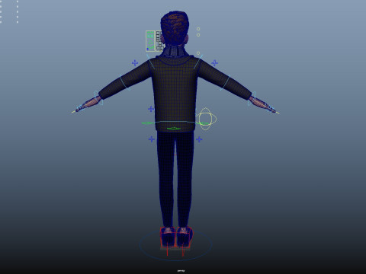Select the wrist ring on character's left hand
This screenshot has height=274, width=366.
pyautogui.click(x=99, y=98)
